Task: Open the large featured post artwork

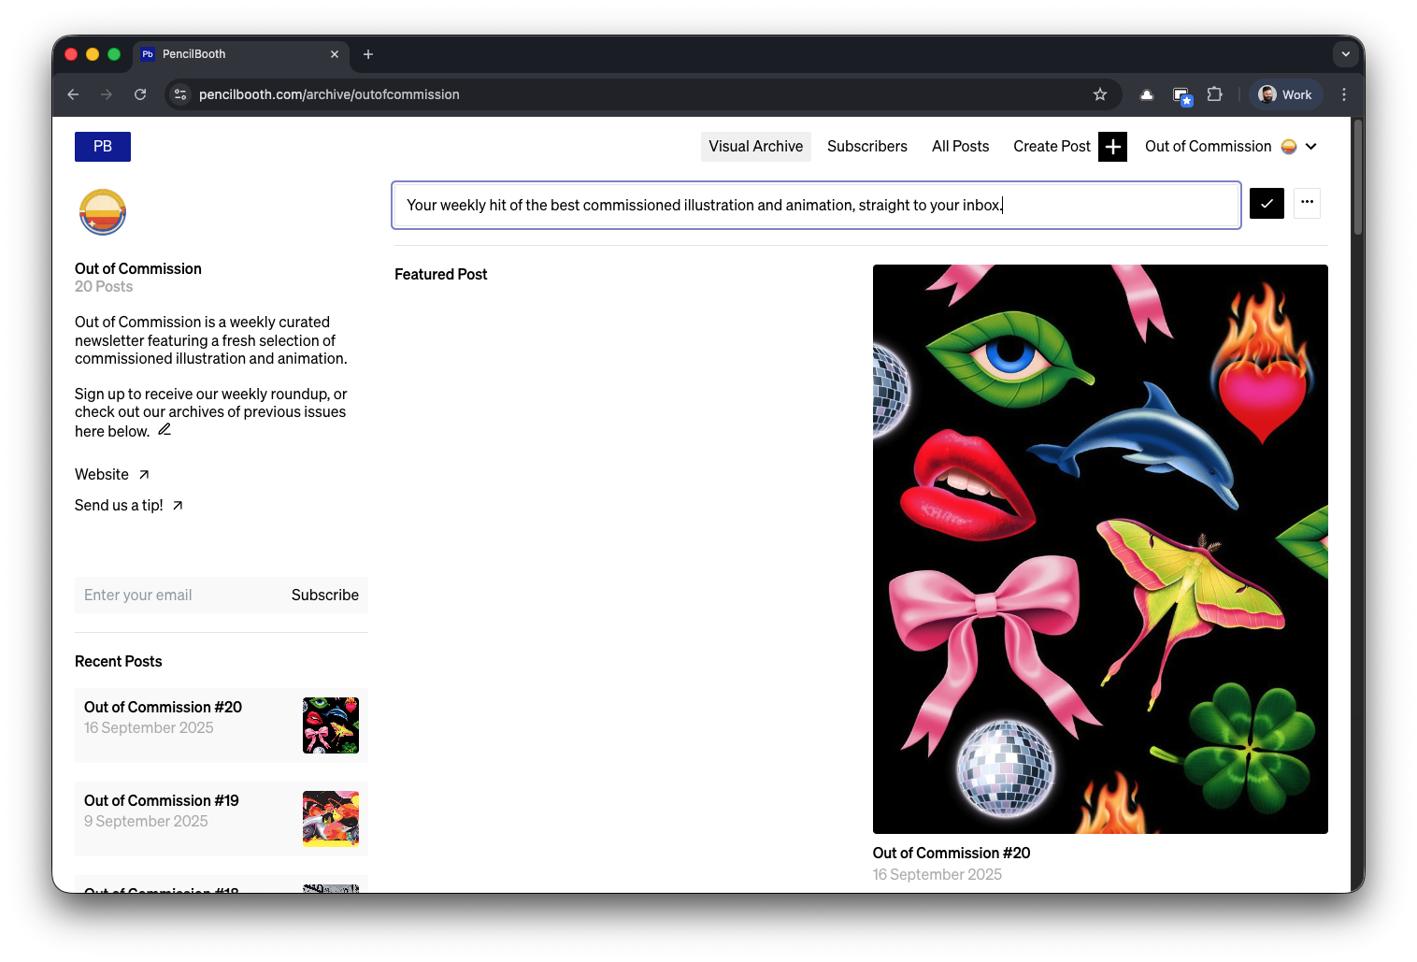Action: 1100,549
